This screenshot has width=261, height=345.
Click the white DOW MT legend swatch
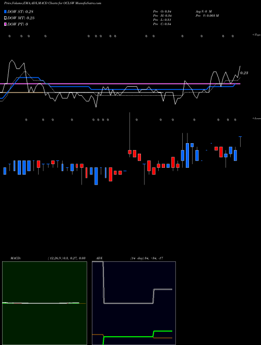(x=5, y=18)
